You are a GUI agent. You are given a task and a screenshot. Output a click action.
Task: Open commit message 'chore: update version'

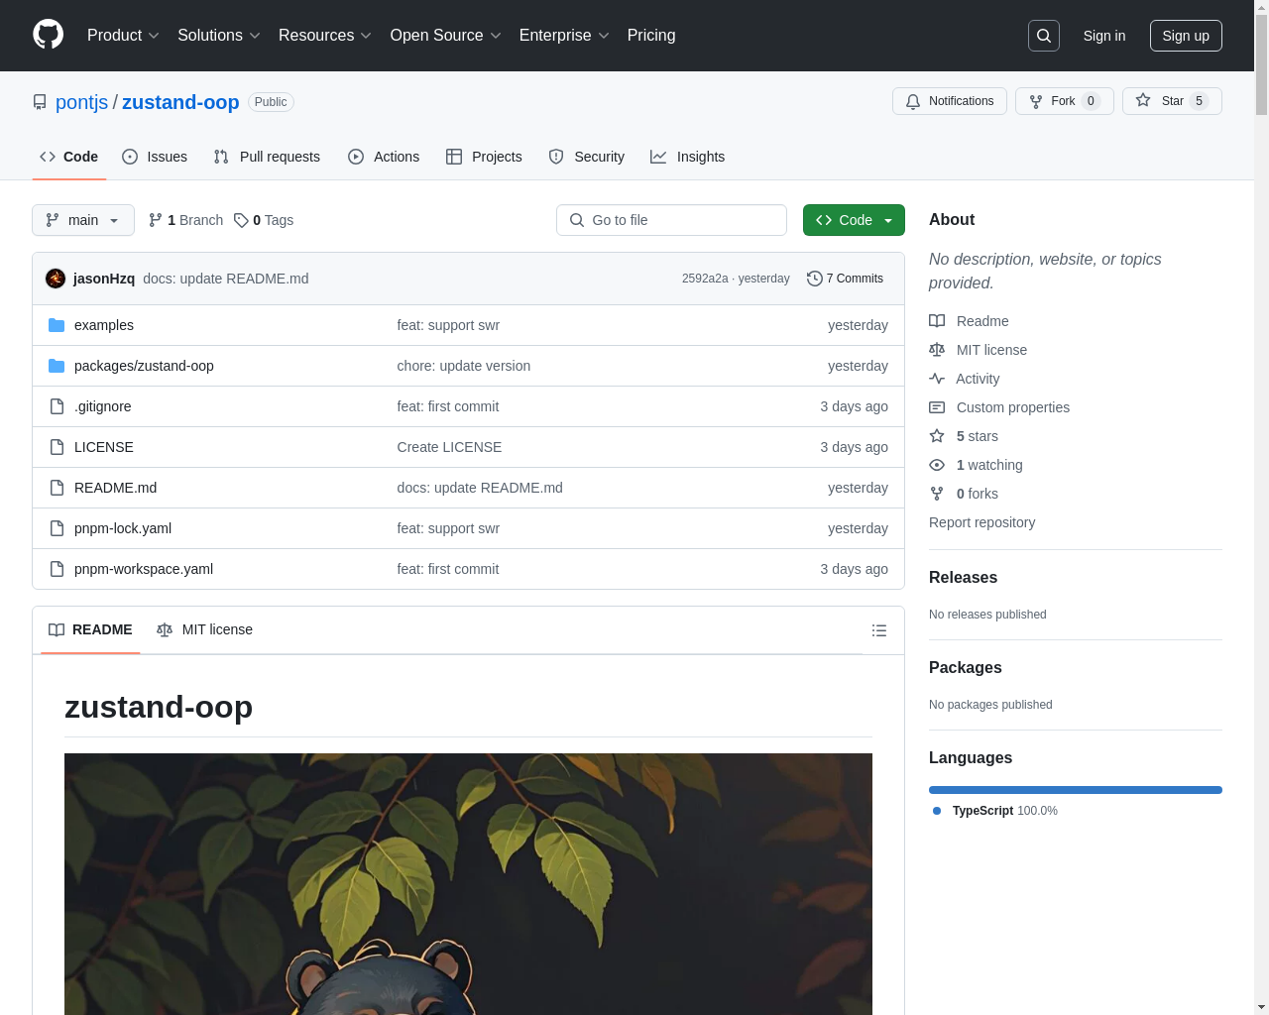[x=464, y=366]
